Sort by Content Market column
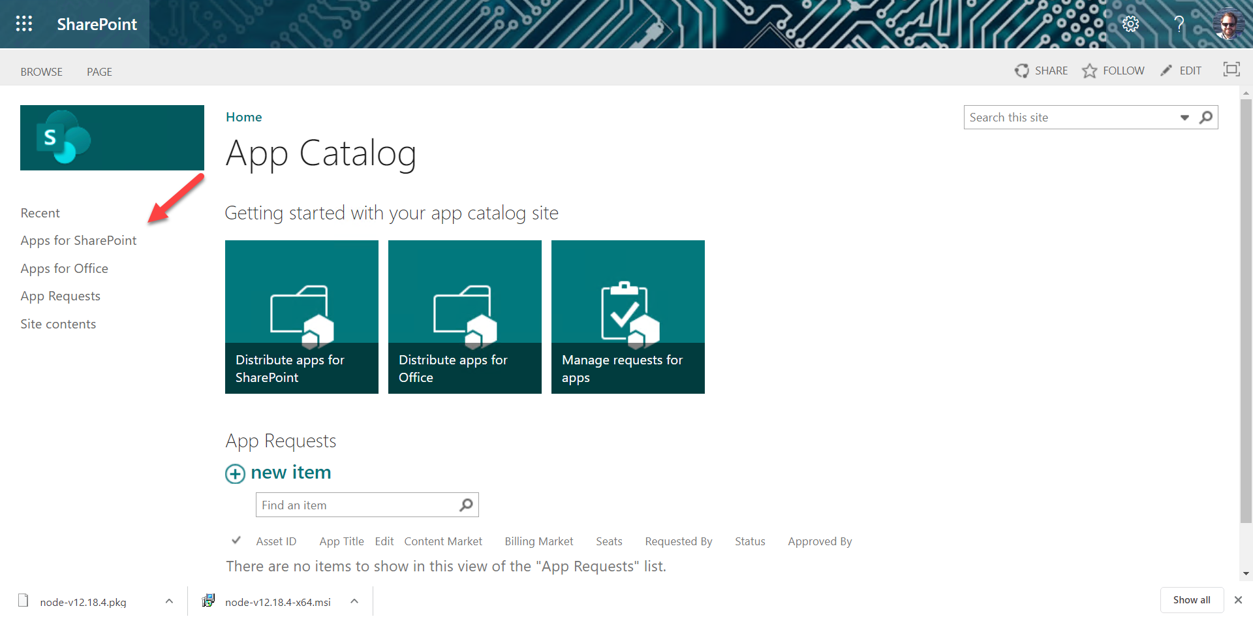The width and height of the screenshot is (1253, 619). tap(443, 541)
